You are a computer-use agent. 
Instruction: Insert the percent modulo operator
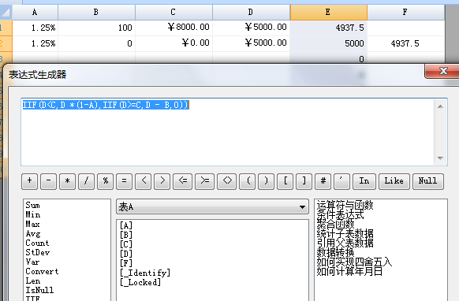[x=106, y=181]
